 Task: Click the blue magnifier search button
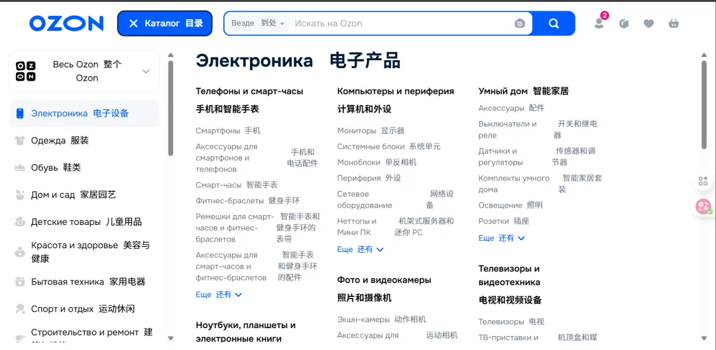(554, 23)
